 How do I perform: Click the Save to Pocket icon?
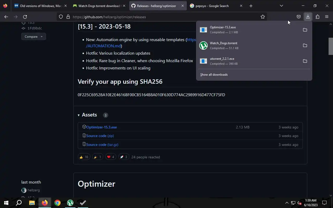(299, 17)
